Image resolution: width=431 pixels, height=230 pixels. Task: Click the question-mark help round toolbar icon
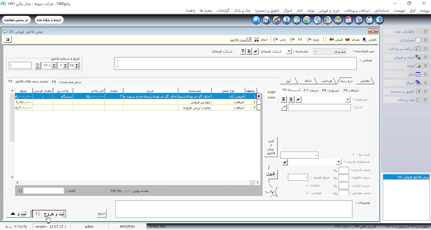click(379, 20)
